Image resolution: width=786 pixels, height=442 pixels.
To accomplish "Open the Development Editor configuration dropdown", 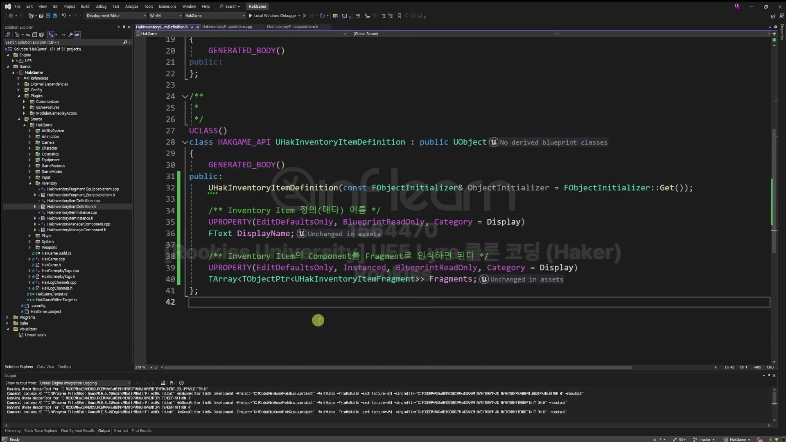I will tap(116, 16).
